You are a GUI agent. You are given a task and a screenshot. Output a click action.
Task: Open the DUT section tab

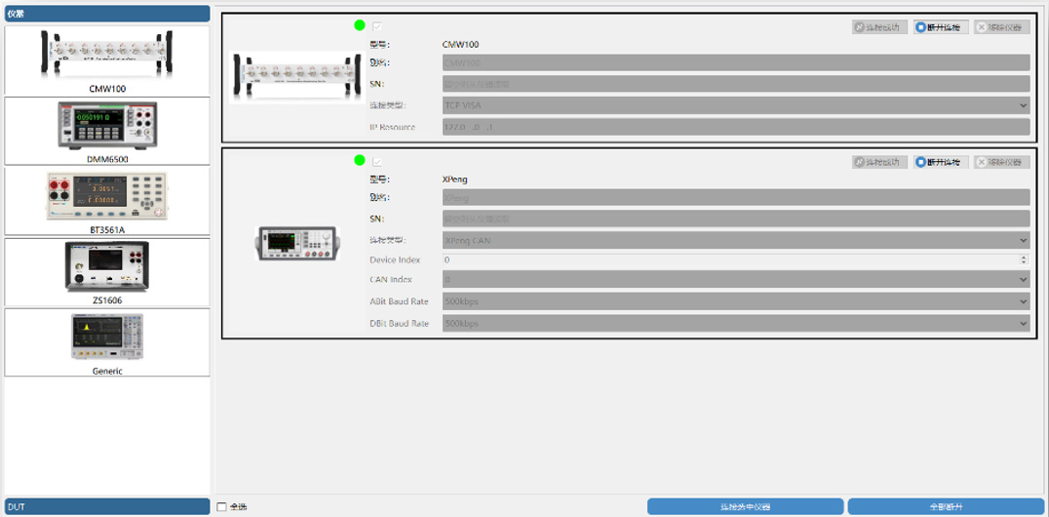point(107,506)
